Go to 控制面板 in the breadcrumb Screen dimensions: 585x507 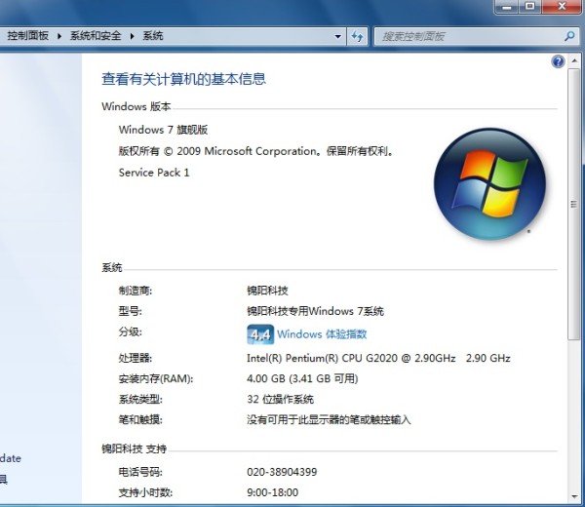[x=28, y=36]
